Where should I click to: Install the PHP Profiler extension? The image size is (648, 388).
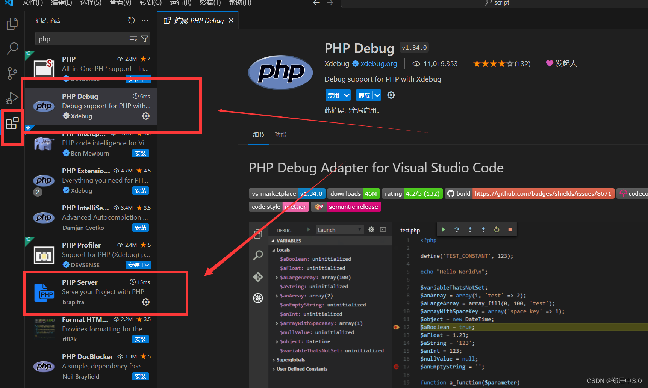(134, 265)
